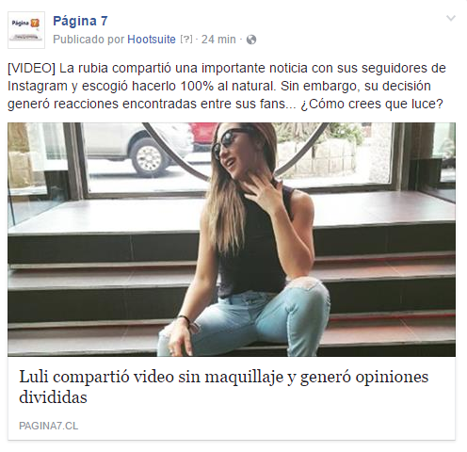467x452 pixels.
Task: Expand the post options chevron menu
Action: 451,18
